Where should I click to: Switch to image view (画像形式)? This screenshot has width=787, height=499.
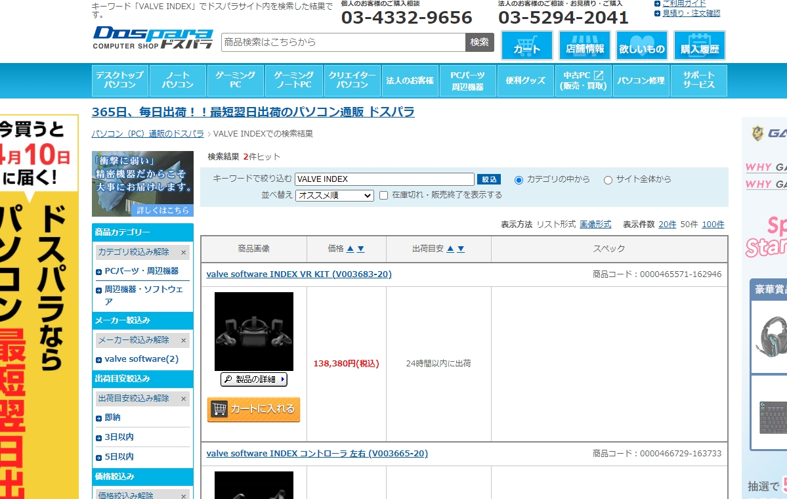pos(595,225)
